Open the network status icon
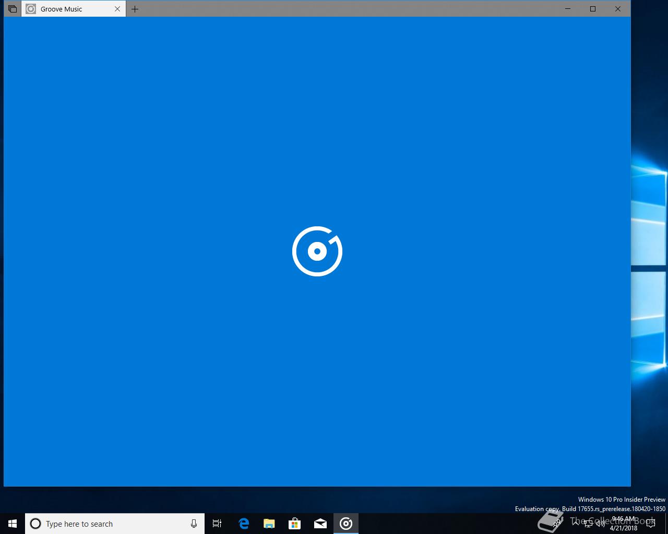 click(x=588, y=524)
